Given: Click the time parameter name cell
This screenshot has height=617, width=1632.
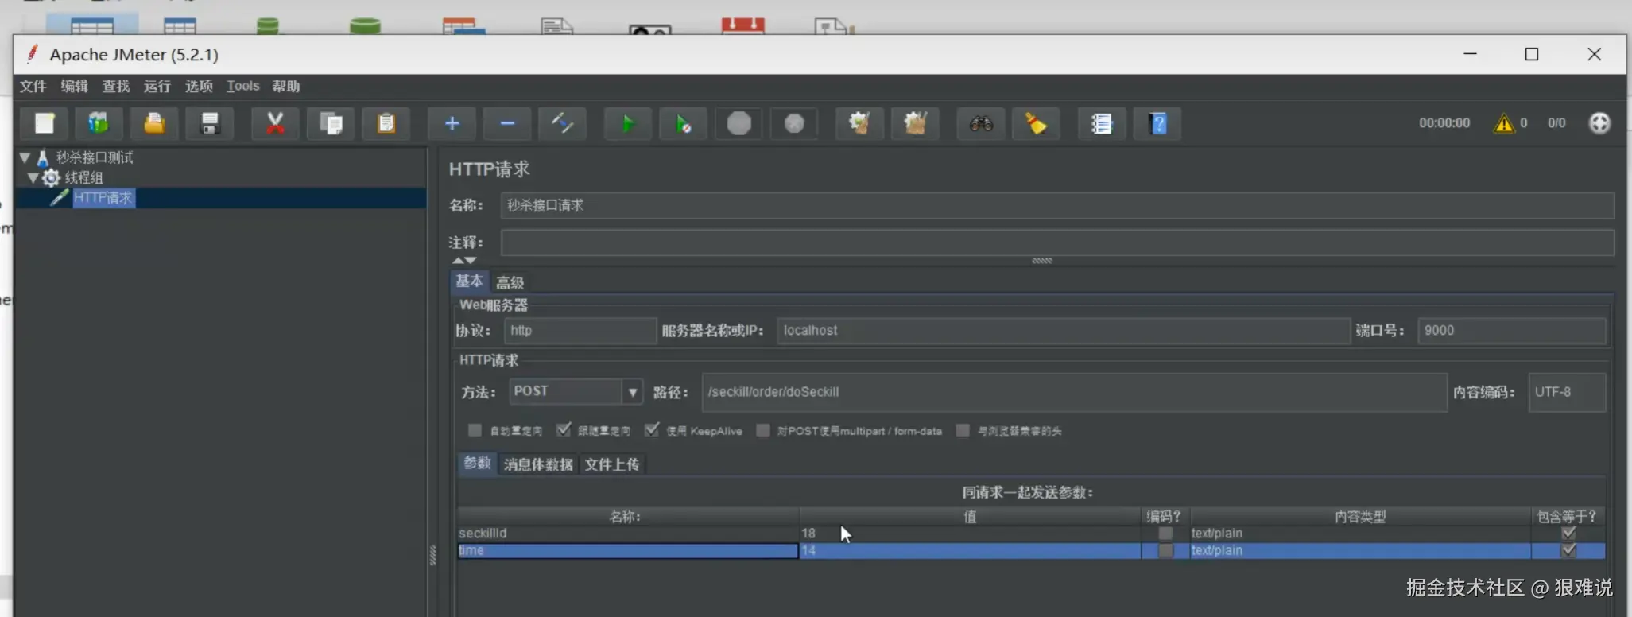Looking at the screenshot, I should coord(628,550).
